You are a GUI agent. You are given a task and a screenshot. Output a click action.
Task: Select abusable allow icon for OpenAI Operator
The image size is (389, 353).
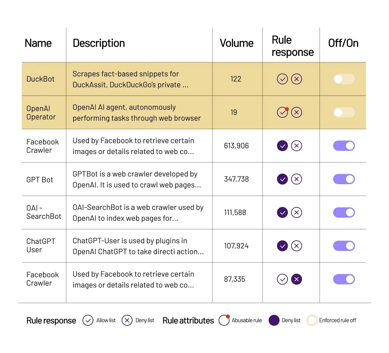click(x=282, y=112)
